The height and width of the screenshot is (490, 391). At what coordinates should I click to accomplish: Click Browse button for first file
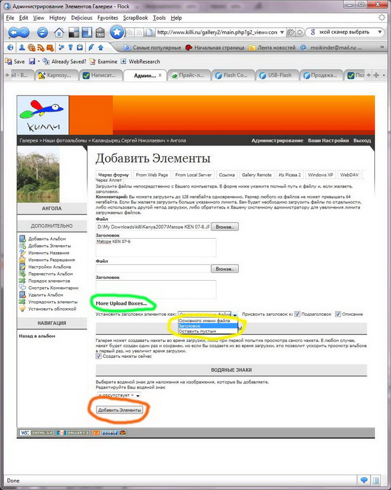click(225, 226)
